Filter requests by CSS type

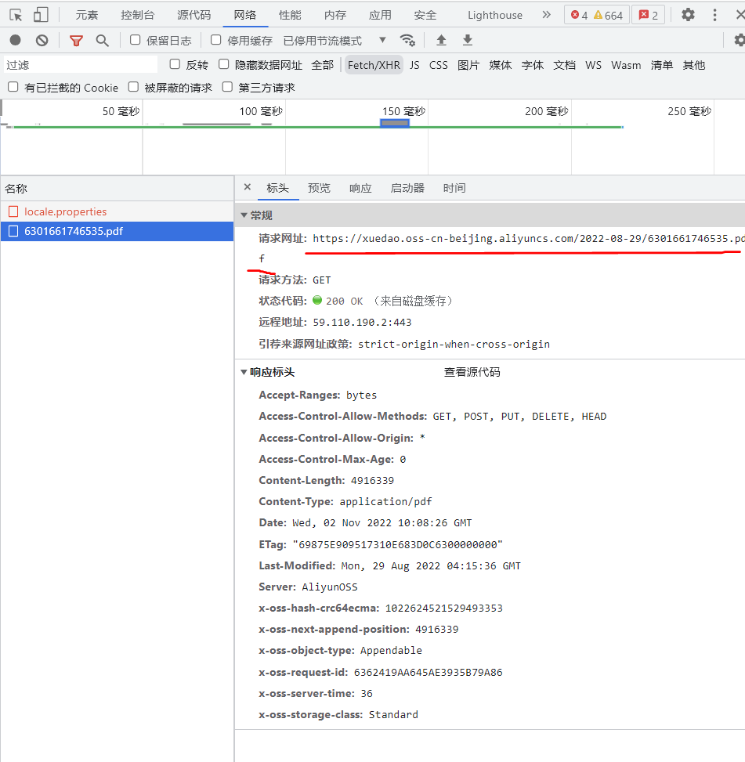[x=439, y=65]
